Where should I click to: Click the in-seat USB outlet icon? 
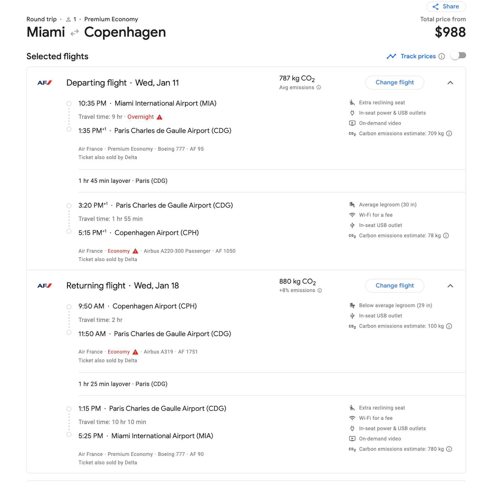(352, 225)
